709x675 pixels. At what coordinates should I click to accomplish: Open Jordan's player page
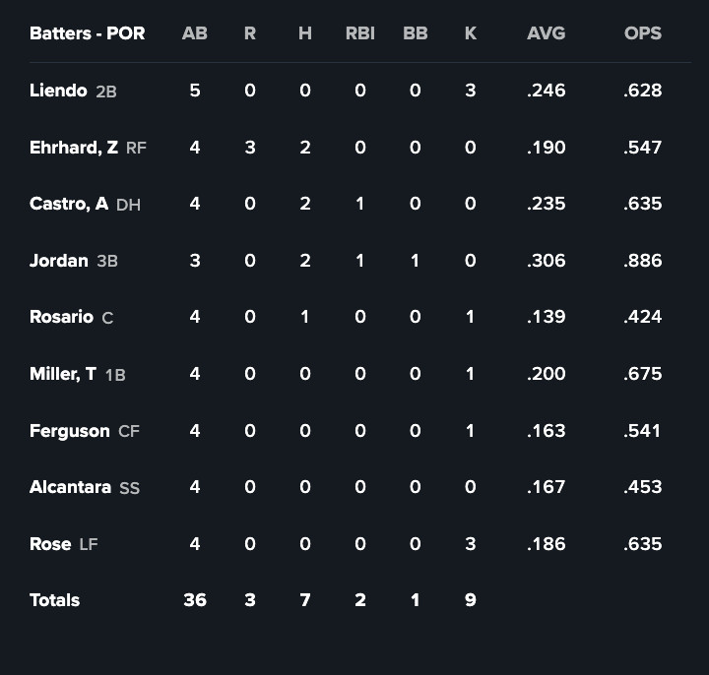pos(59,261)
